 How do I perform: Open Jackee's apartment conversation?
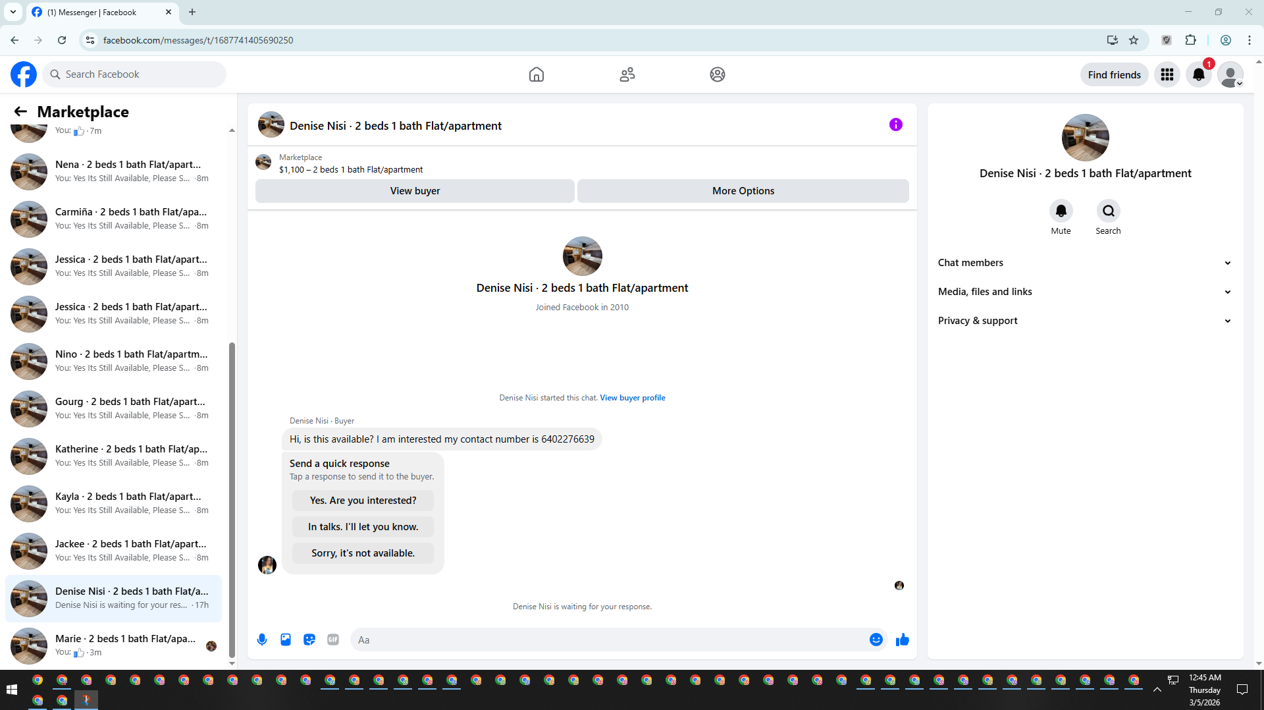pyautogui.click(x=113, y=551)
